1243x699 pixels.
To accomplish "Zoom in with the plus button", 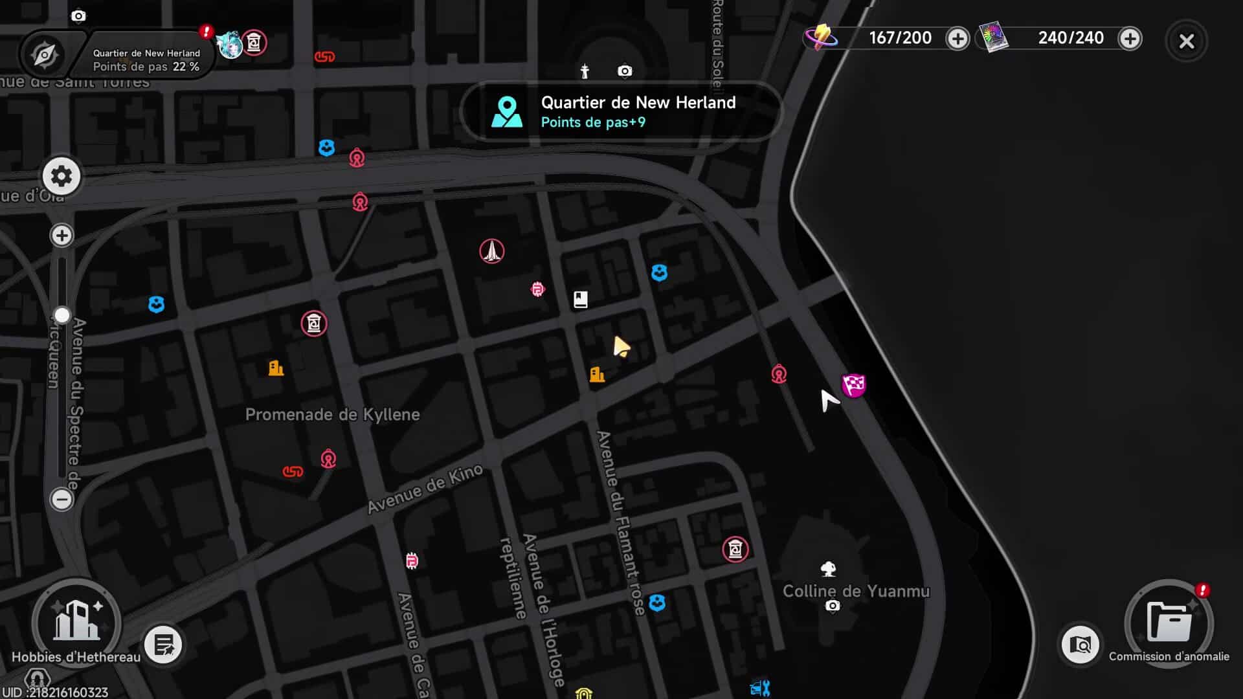I will pos(62,235).
